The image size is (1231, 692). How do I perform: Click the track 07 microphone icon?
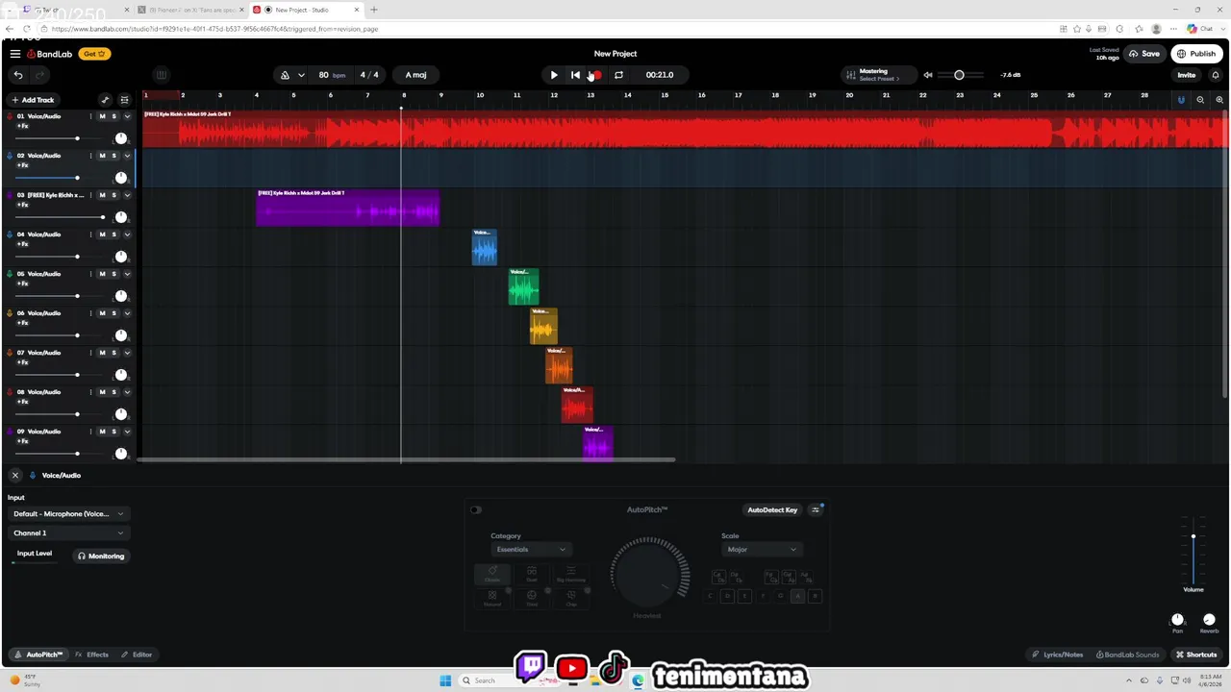pyautogui.click(x=10, y=353)
